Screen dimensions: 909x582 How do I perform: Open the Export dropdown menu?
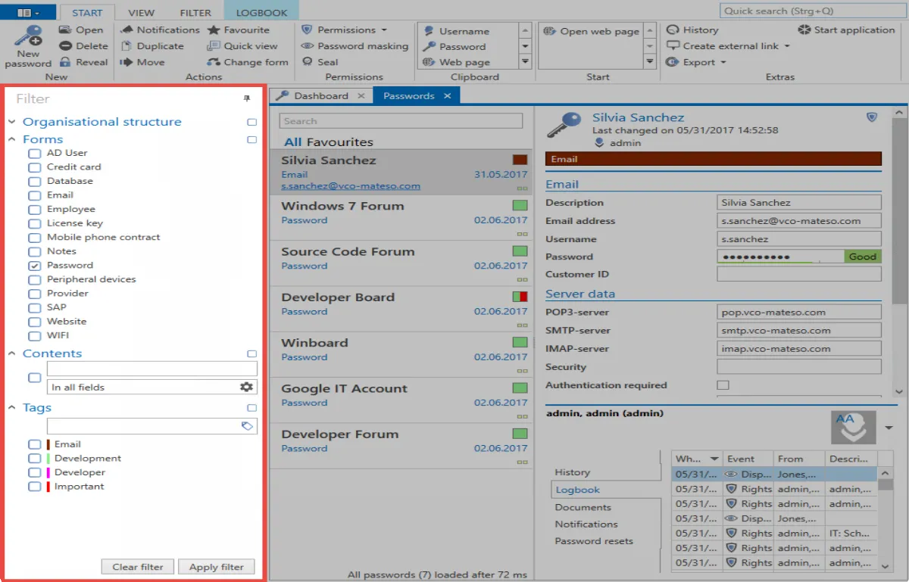723,62
